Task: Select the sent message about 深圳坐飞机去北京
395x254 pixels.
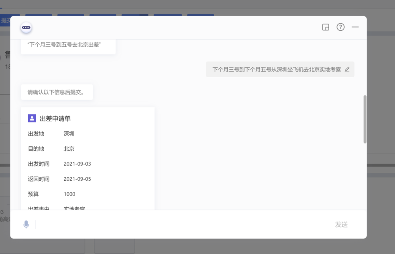Action: [x=277, y=69]
